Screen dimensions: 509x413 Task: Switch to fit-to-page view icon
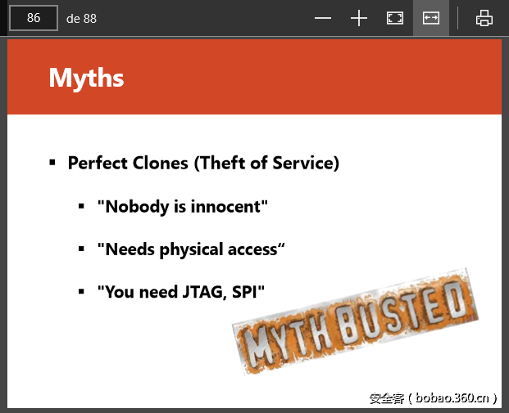[x=395, y=18]
